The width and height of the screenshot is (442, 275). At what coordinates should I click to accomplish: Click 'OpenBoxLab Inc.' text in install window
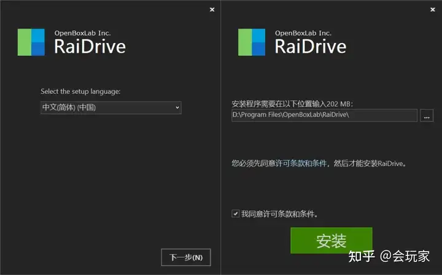(x=303, y=33)
